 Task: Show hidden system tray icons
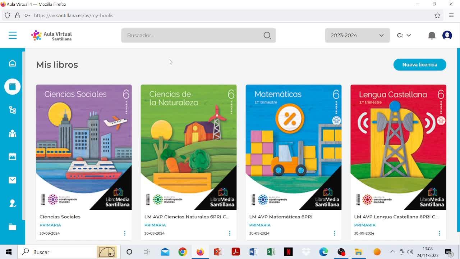(x=393, y=252)
